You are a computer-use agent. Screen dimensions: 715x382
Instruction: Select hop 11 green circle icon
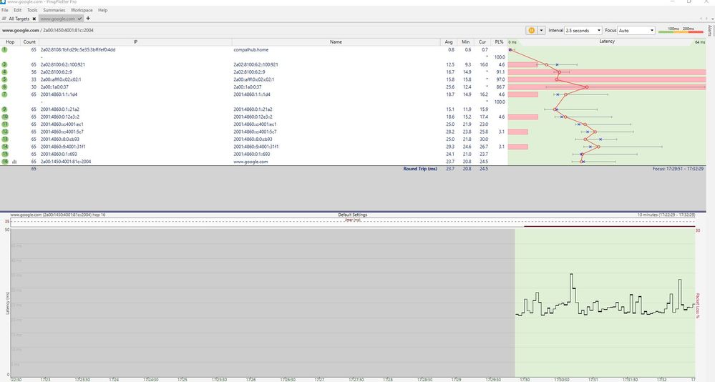[4, 124]
